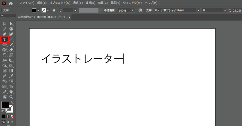Image resolution: width=242 pixels, height=126 pixels.
Task: Open the 効果(C) menu
Action: point(103,3)
